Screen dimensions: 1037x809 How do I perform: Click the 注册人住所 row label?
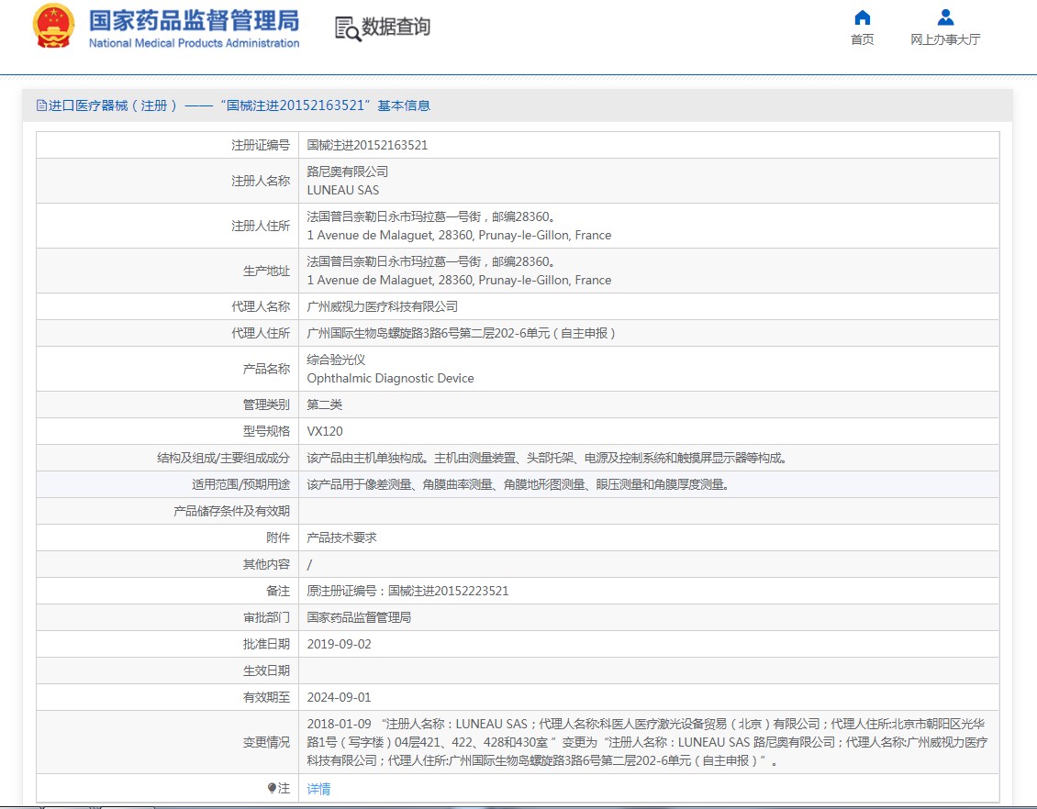[261, 226]
